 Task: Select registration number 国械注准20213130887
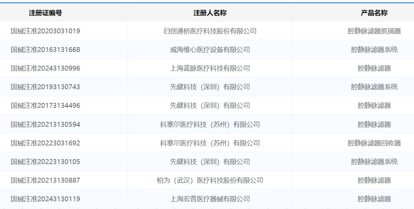(45, 180)
